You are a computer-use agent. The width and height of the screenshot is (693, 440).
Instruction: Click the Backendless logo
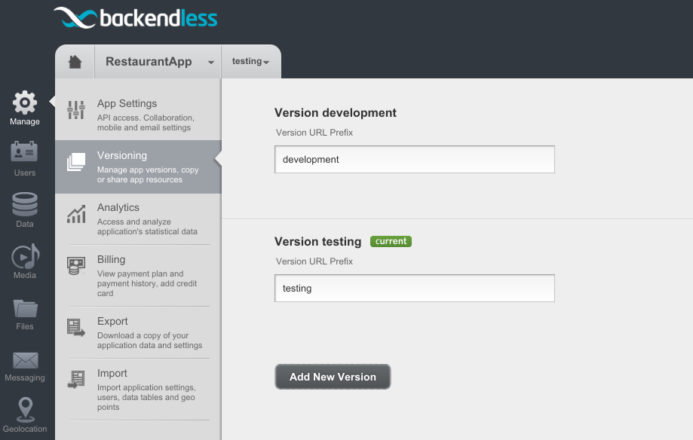point(136,18)
